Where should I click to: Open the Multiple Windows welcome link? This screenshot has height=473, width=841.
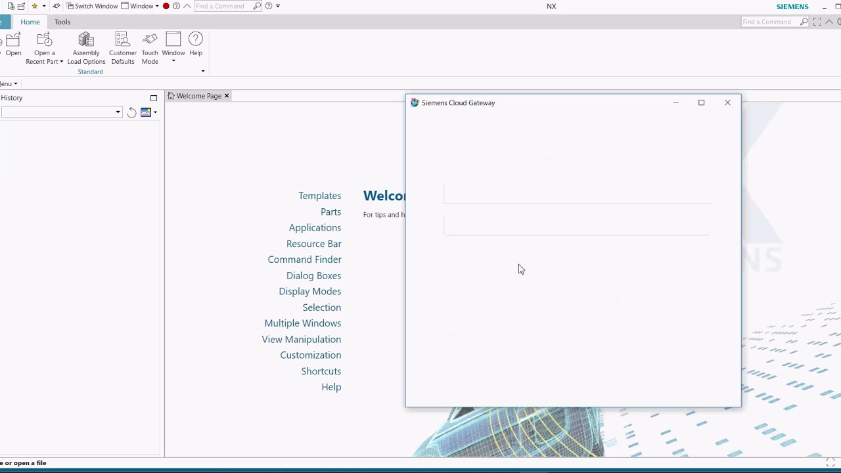302,323
